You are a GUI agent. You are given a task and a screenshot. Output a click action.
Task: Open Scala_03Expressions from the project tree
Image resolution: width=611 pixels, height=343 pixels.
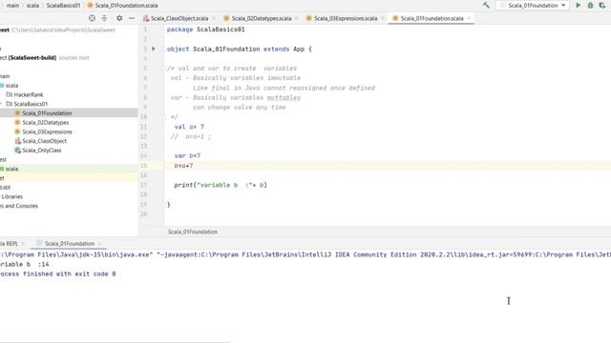click(47, 131)
